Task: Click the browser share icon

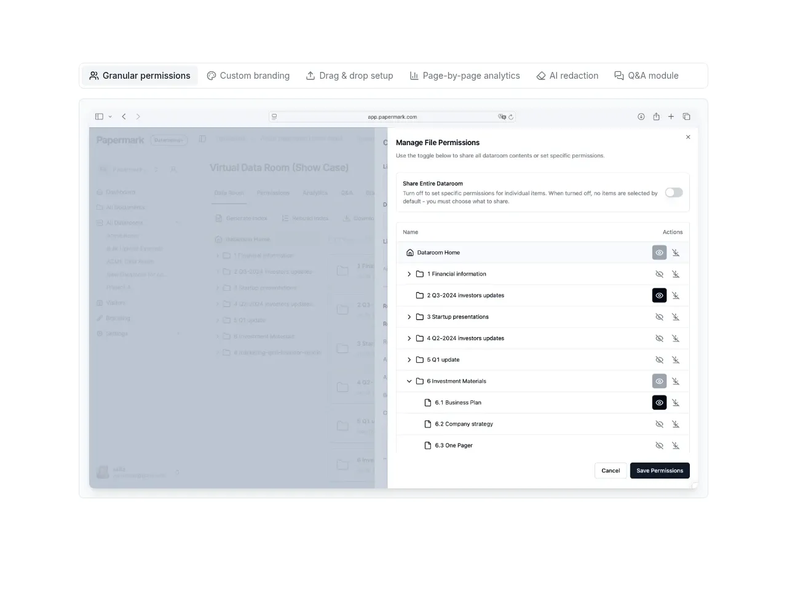Action: click(x=656, y=117)
